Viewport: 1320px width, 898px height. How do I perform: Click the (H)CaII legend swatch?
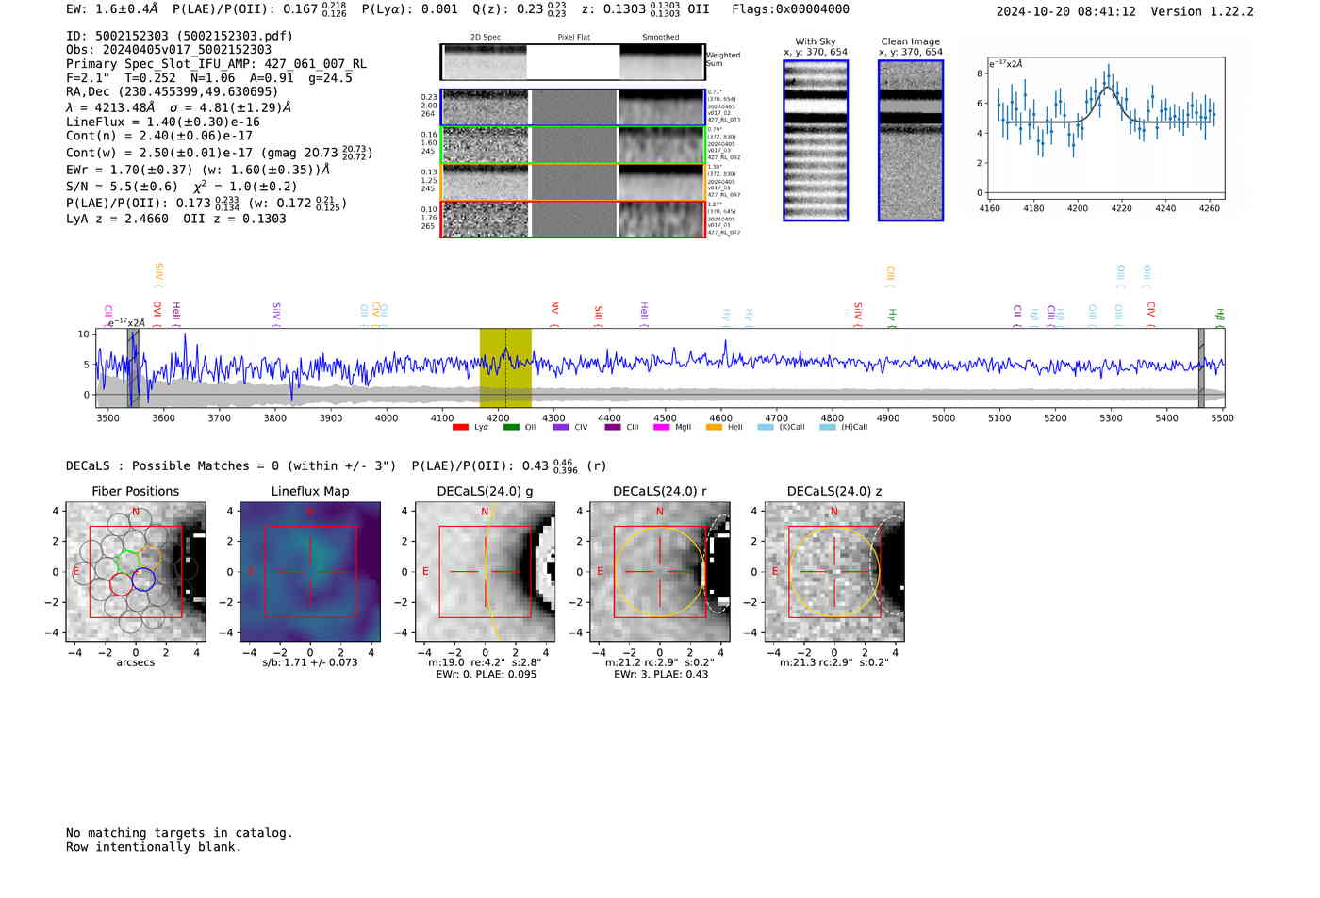[x=828, y=427]
